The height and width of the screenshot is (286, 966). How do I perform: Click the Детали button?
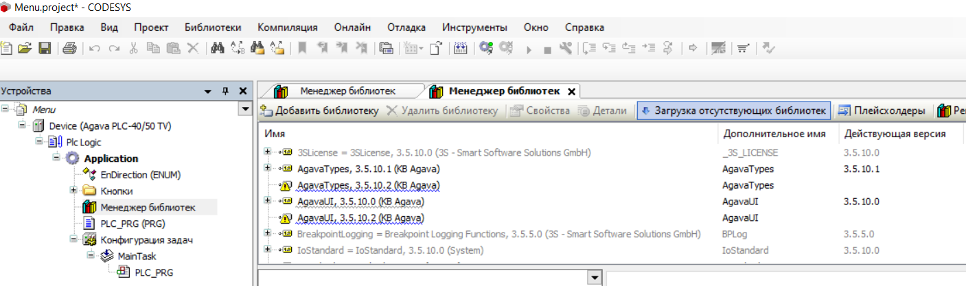pyautogui.click(x=602, y=111)
